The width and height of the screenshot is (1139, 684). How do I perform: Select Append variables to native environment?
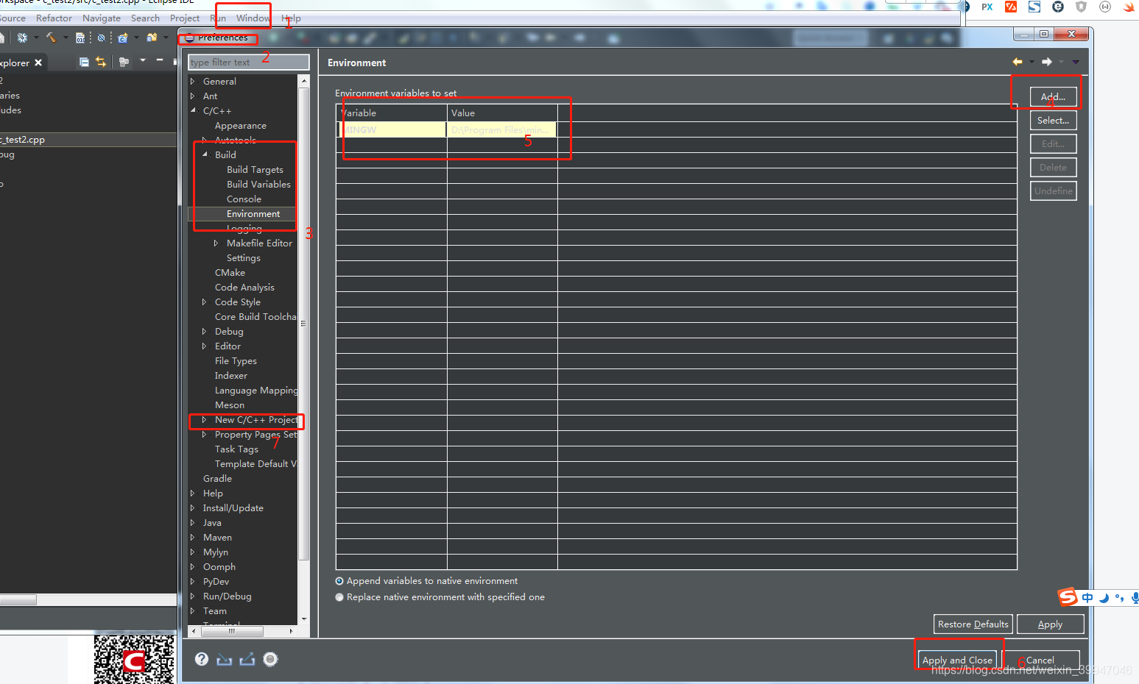click(339, 580)
